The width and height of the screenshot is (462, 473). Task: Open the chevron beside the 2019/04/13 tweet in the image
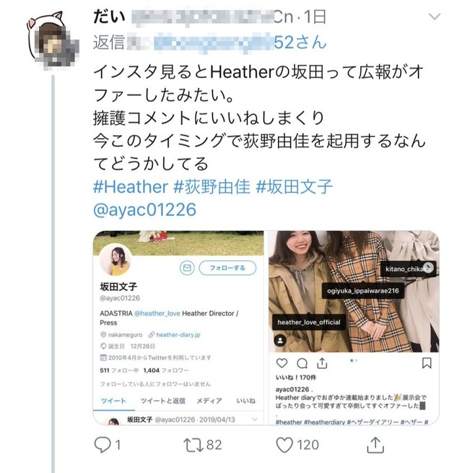click(x=255, y=420)
